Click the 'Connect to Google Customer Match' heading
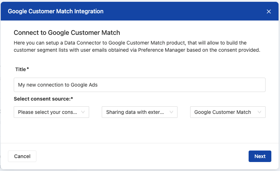280x171 pixels. coord(67,33)
